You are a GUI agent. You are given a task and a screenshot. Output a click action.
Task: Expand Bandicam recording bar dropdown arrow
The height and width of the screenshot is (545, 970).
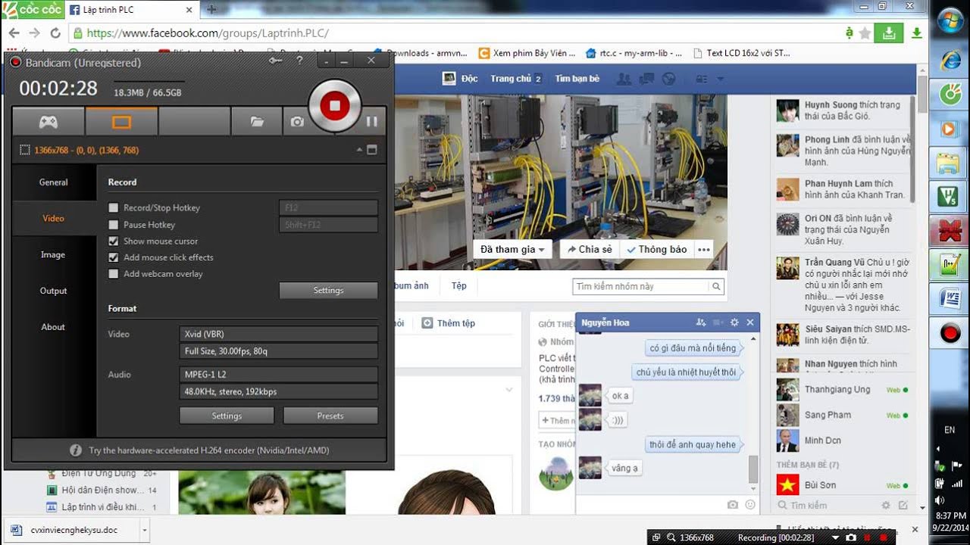836,537
